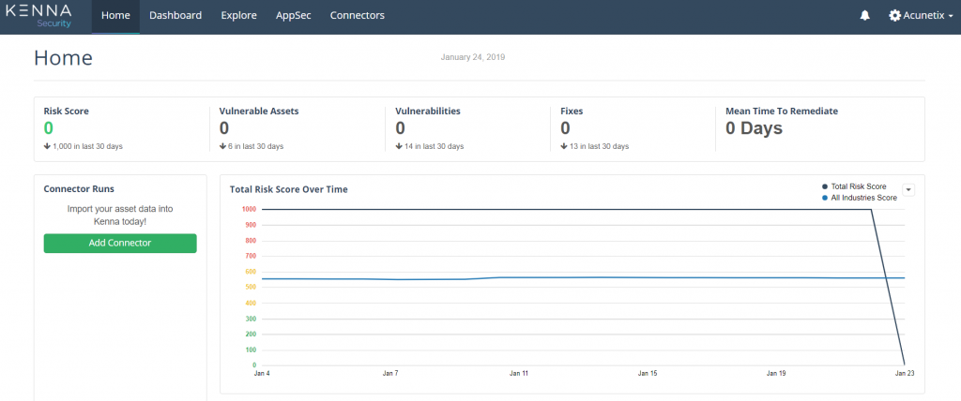The height and width of the screenshot is (401, 961).
Task: Click the settings gear icon beside Acunetix
Action: [x=894, y=16]
